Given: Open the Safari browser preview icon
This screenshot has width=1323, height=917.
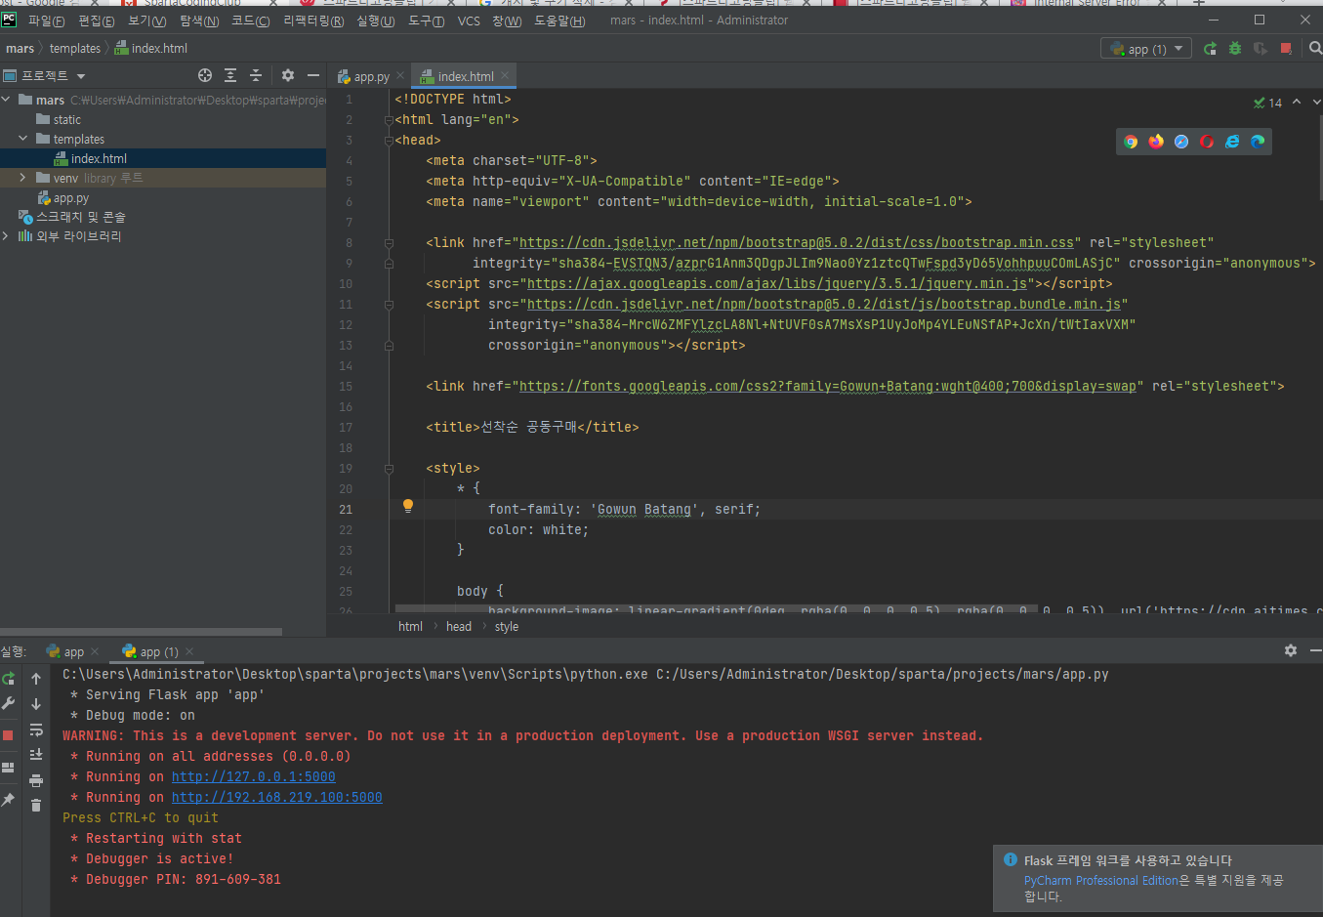Looking at the screenshot, I should pos(1181,142).
